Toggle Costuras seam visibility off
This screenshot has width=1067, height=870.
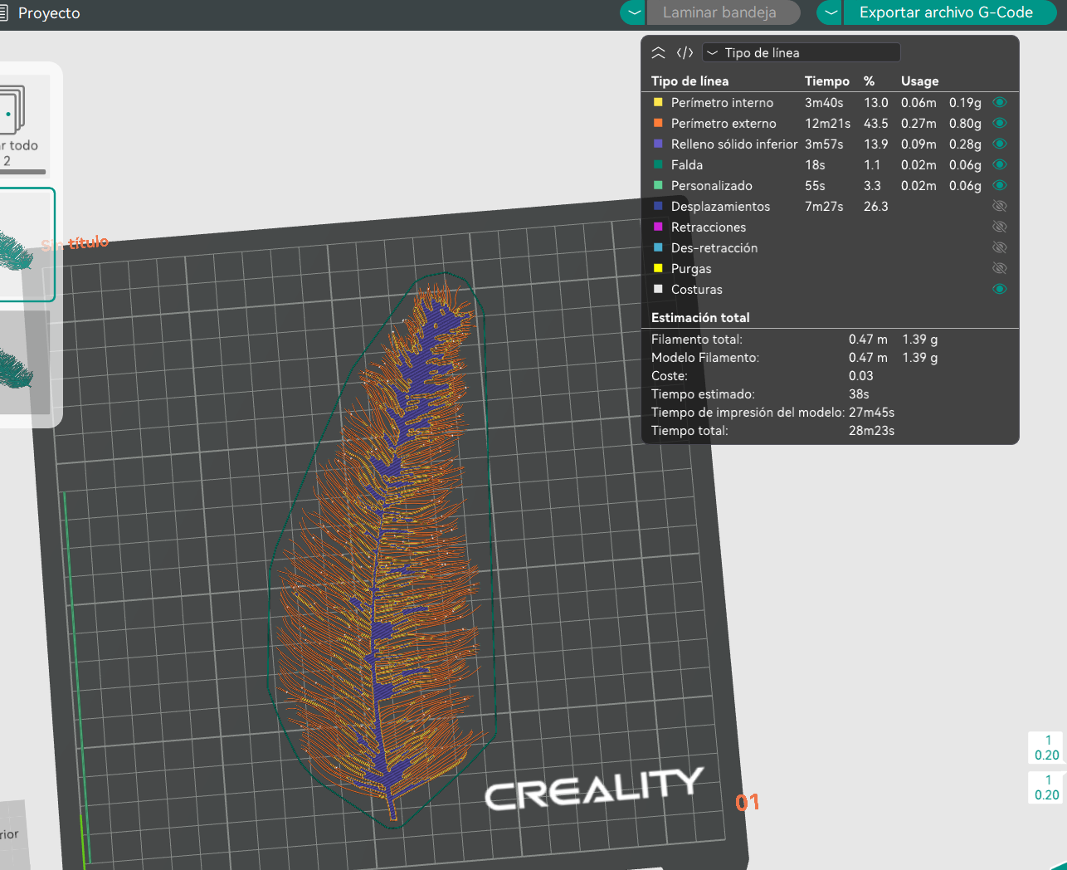coord(1000,290)
